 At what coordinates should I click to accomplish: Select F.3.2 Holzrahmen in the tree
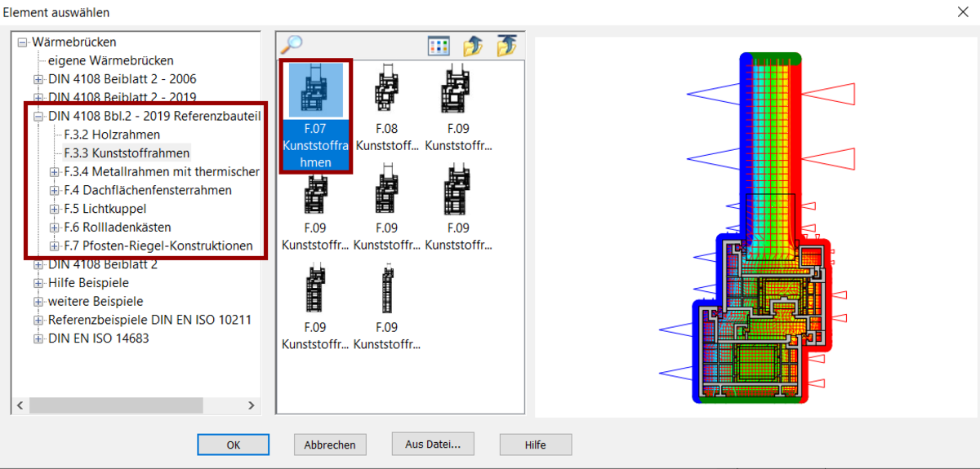click(x=111, y=135)
